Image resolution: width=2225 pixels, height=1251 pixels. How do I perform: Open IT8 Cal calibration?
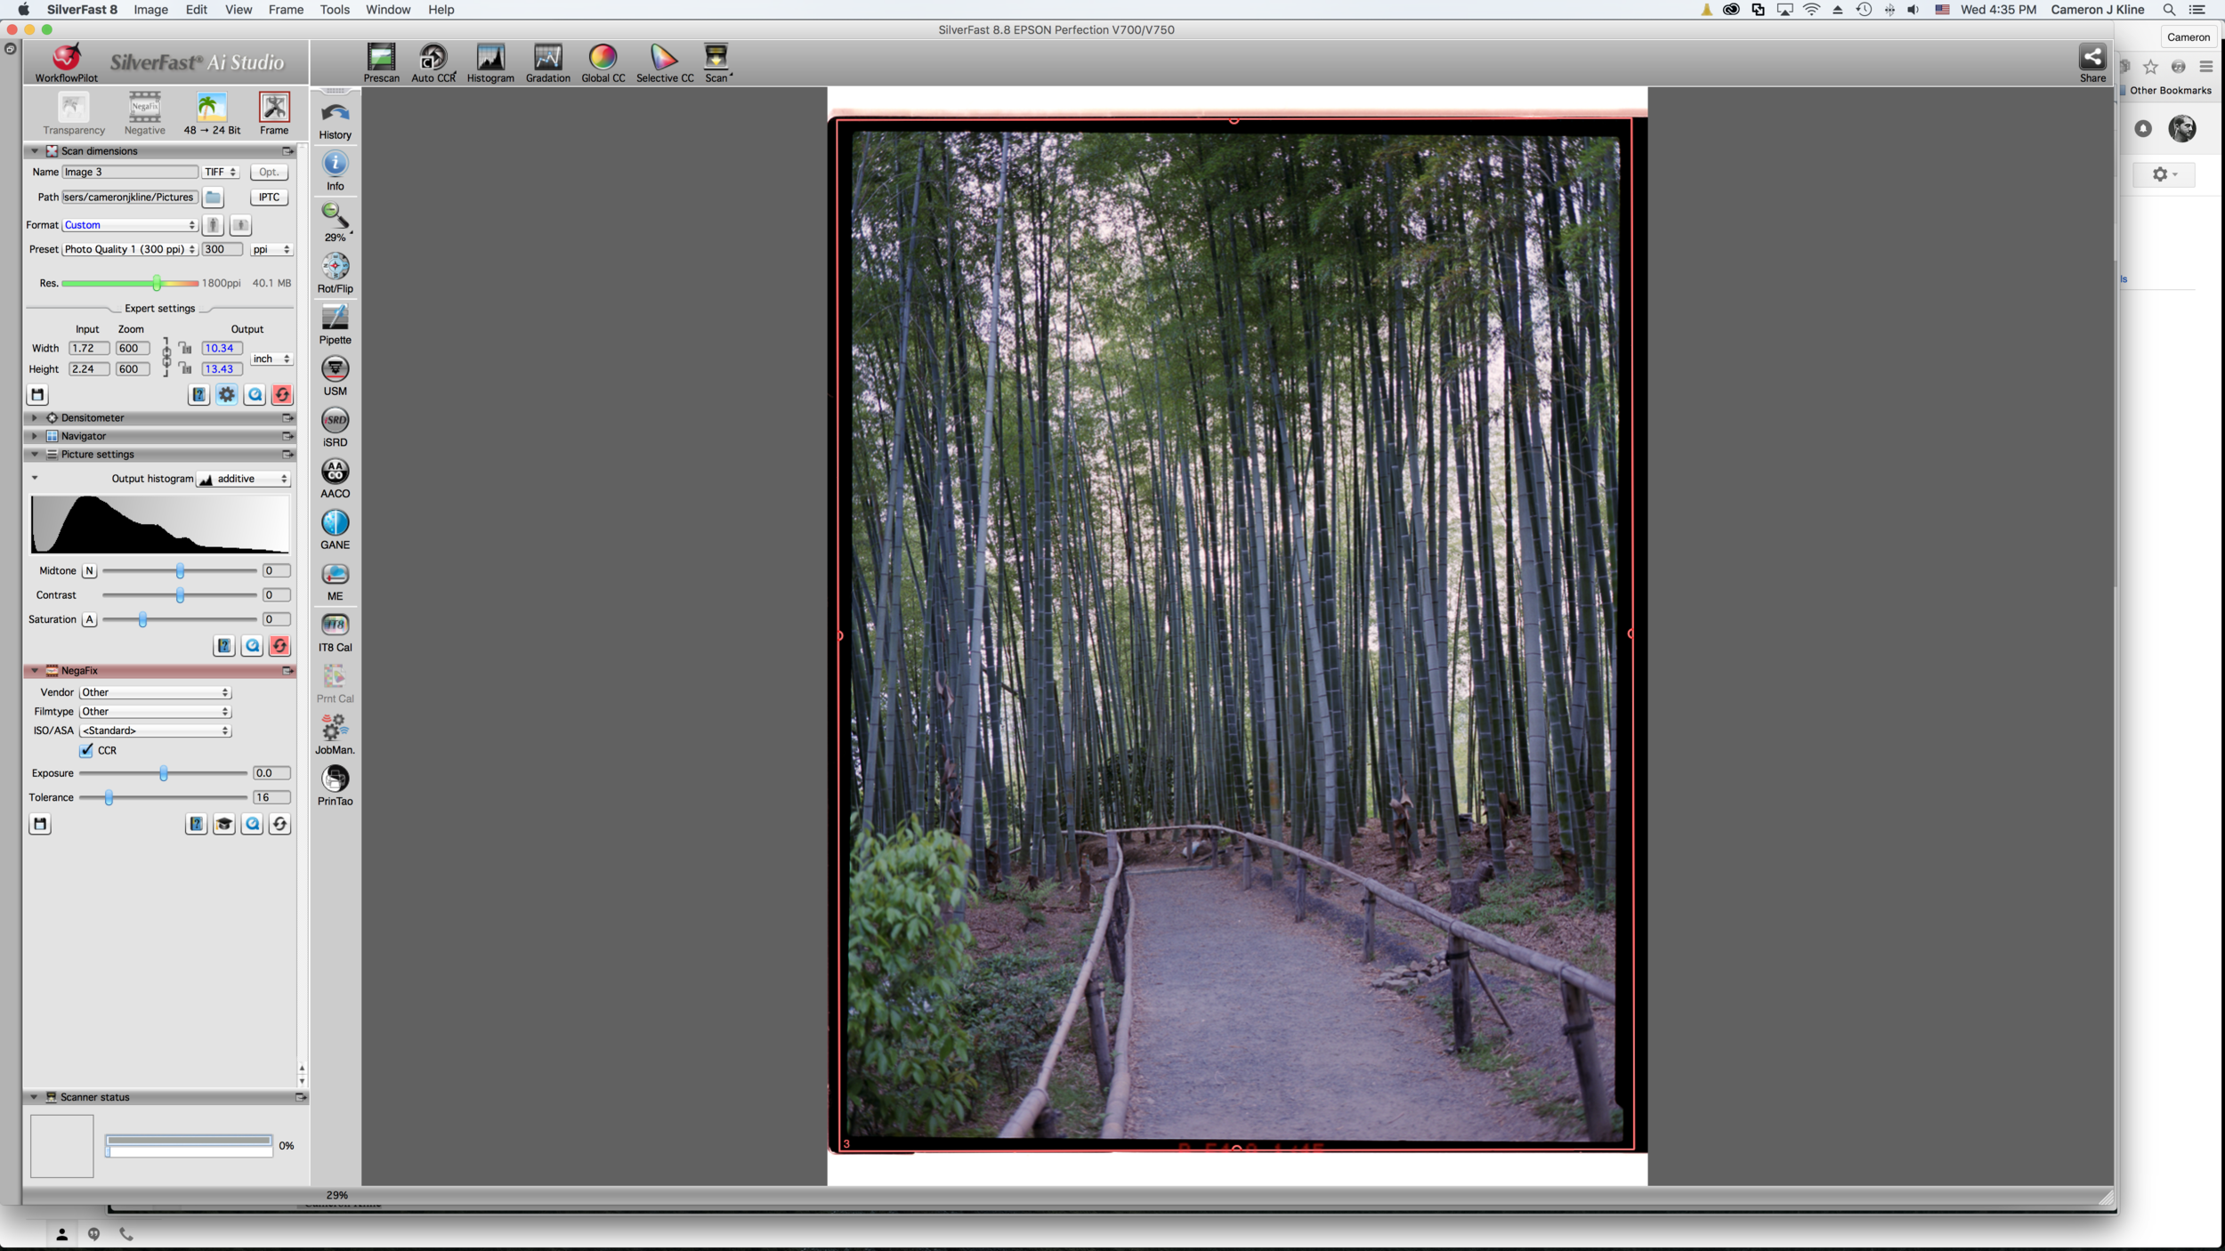(x=336, y=633)
